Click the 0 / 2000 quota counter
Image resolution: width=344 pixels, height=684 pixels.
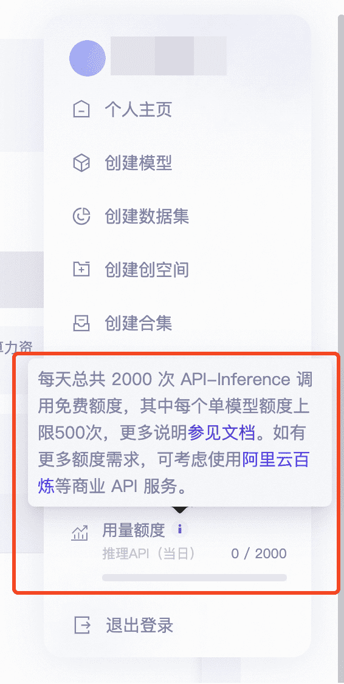(259, 553)
